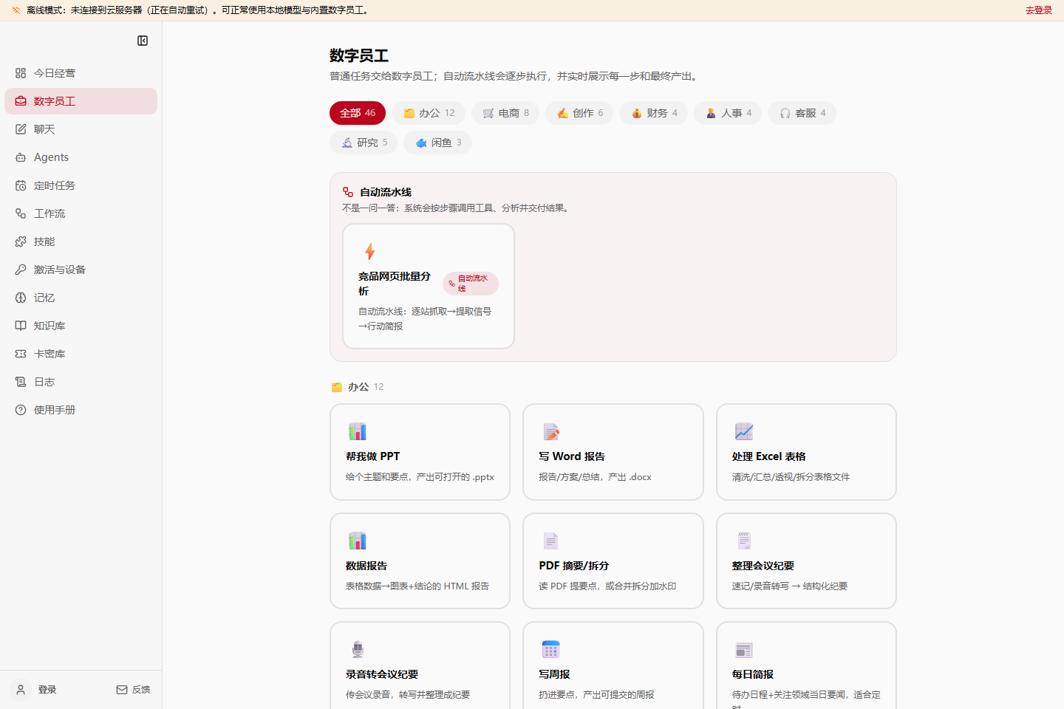The height and width of the screenshot is (709, 1064).
Task: Open 反馈 feedback button
Action: [x=133, y=690]
